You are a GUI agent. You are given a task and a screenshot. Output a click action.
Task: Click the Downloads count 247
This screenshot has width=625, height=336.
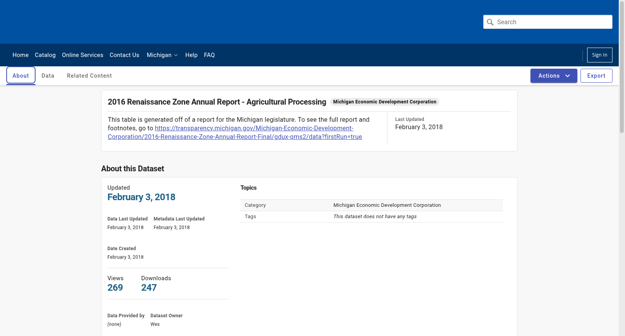pyautogui.click(x=149, y=288)
